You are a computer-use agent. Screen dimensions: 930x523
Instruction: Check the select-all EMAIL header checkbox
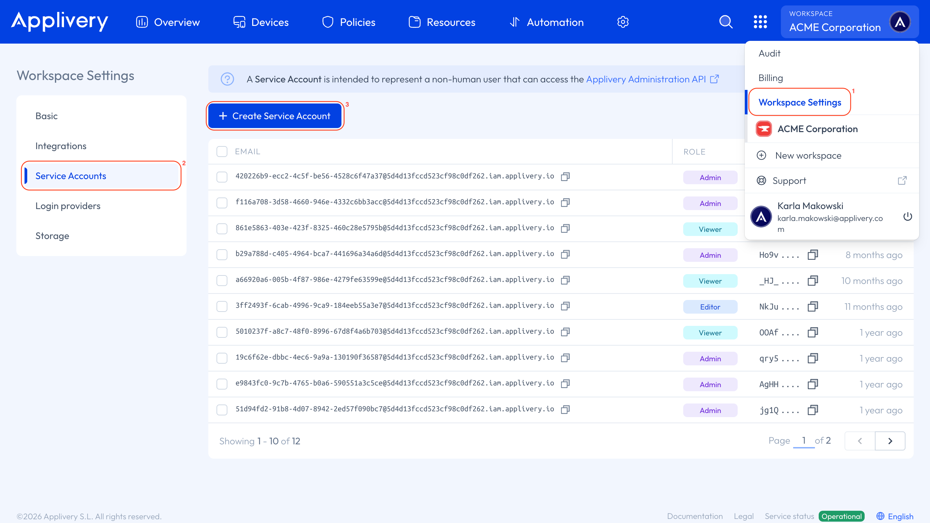pos(222,152)
